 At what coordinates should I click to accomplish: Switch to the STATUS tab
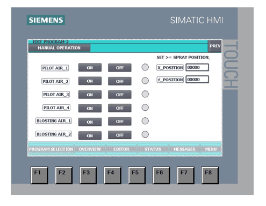[153, 149]
